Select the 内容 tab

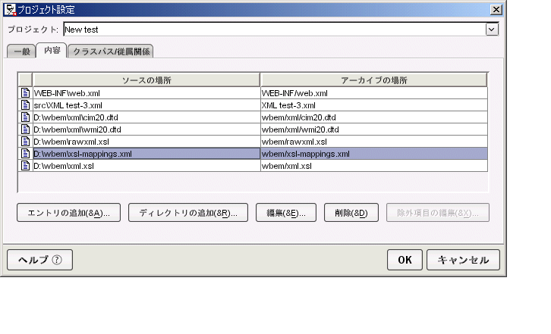[52, 51]
